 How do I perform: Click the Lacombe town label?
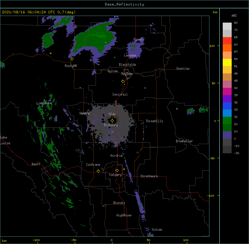coord(130,55)
